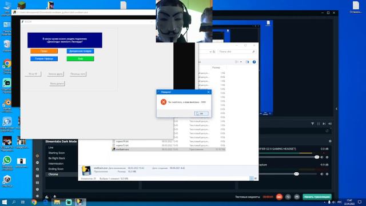Click OK in the error dialog
This screenshot has height=206, width=366.
click(201, 113)
